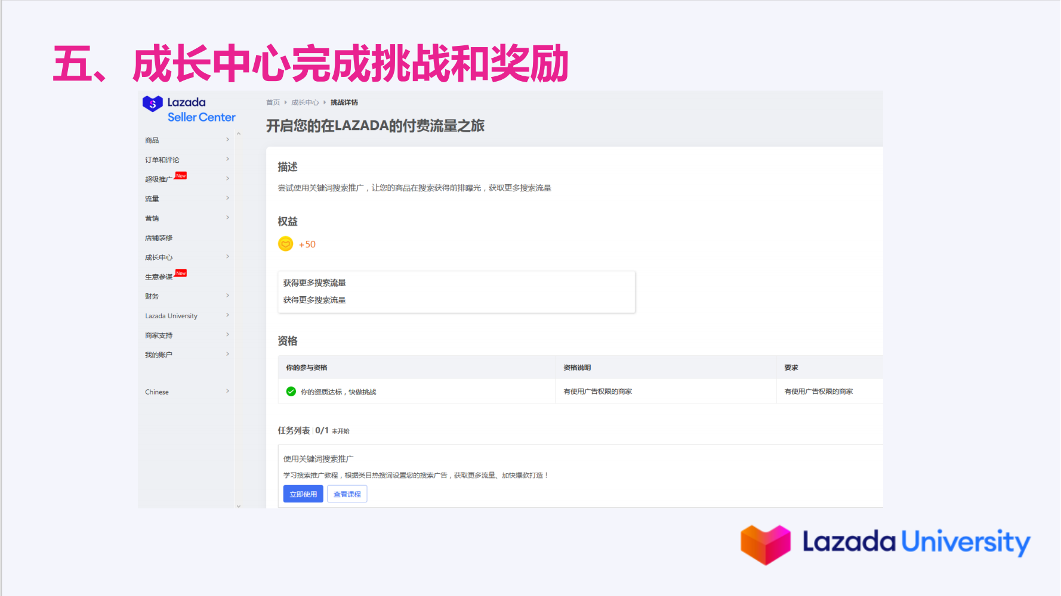
Task: Click the gold coin reward icon
Action: coord(286,244)
